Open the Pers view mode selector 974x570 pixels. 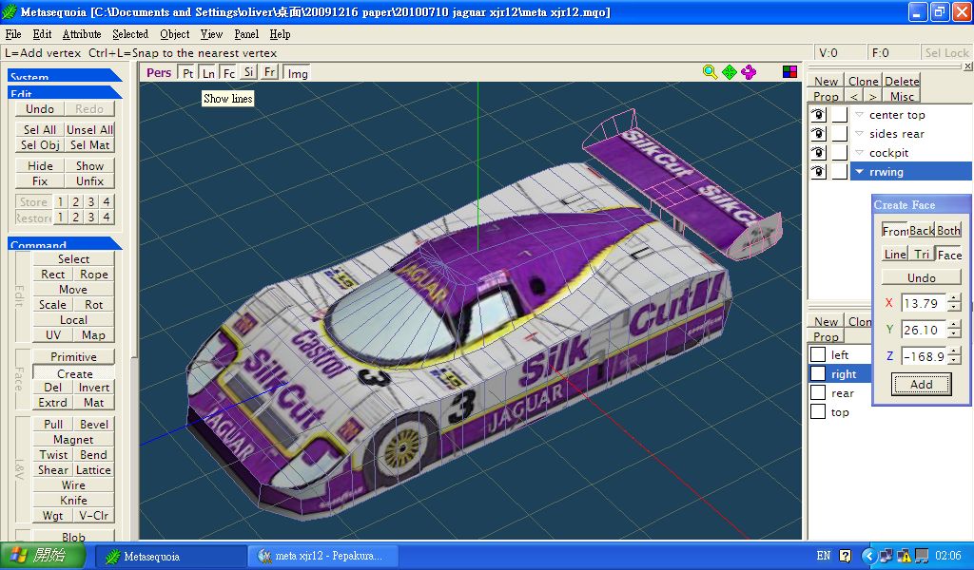coord(159,72)
